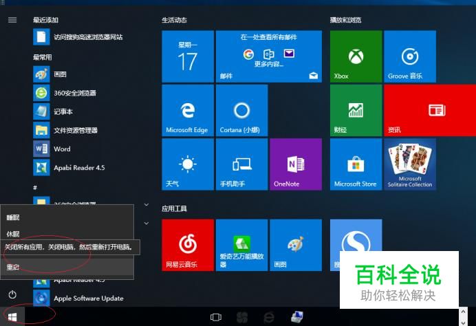Open the 资讯 news tile
The image size is (476, 326).
(x=430, y=110)
